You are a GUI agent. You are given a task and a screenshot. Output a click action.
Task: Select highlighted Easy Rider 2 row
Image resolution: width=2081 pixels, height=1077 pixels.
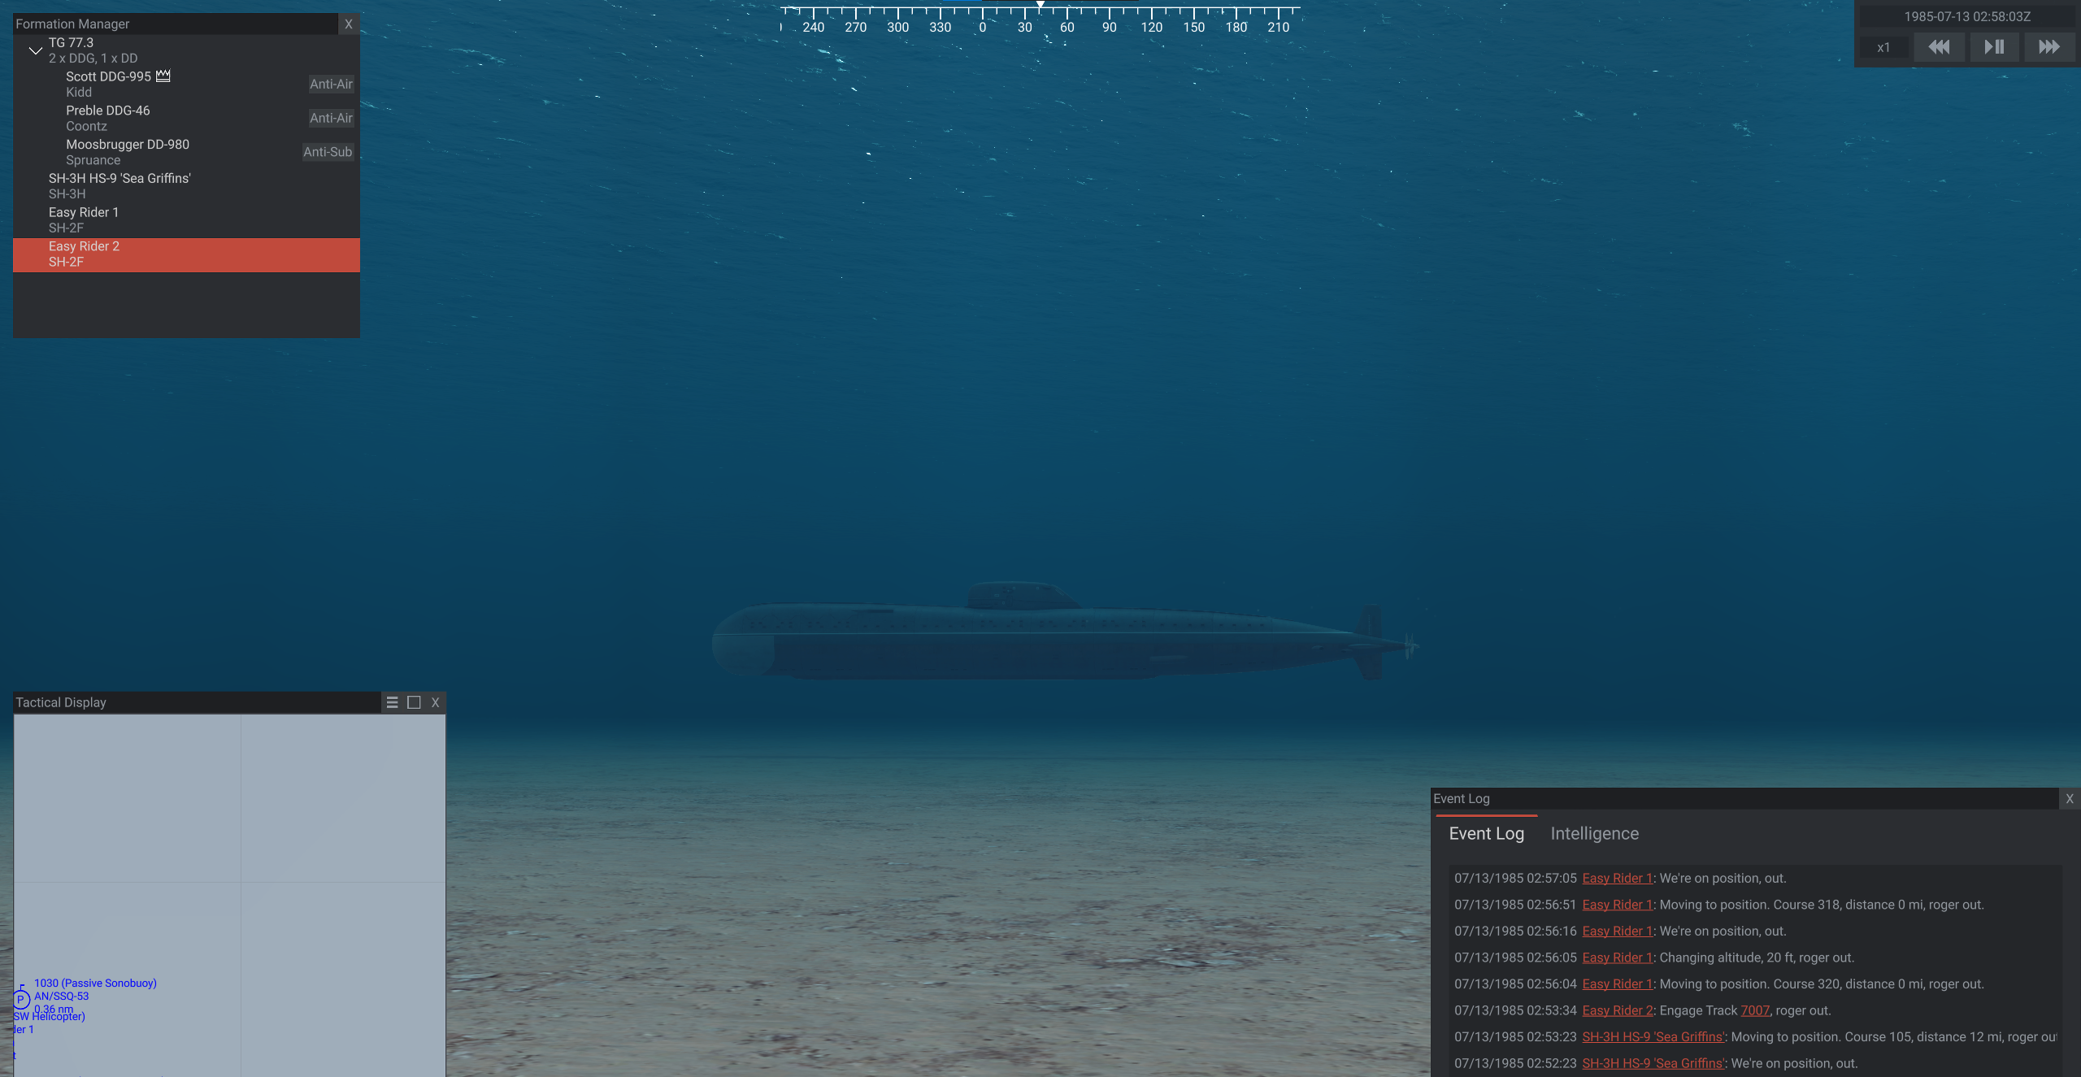pyautogui.click(x=186, y=254)
